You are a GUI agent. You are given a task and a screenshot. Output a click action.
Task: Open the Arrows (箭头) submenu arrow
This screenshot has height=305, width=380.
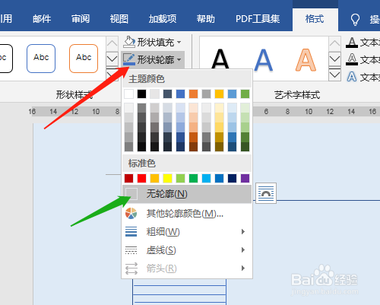point(243,268)
